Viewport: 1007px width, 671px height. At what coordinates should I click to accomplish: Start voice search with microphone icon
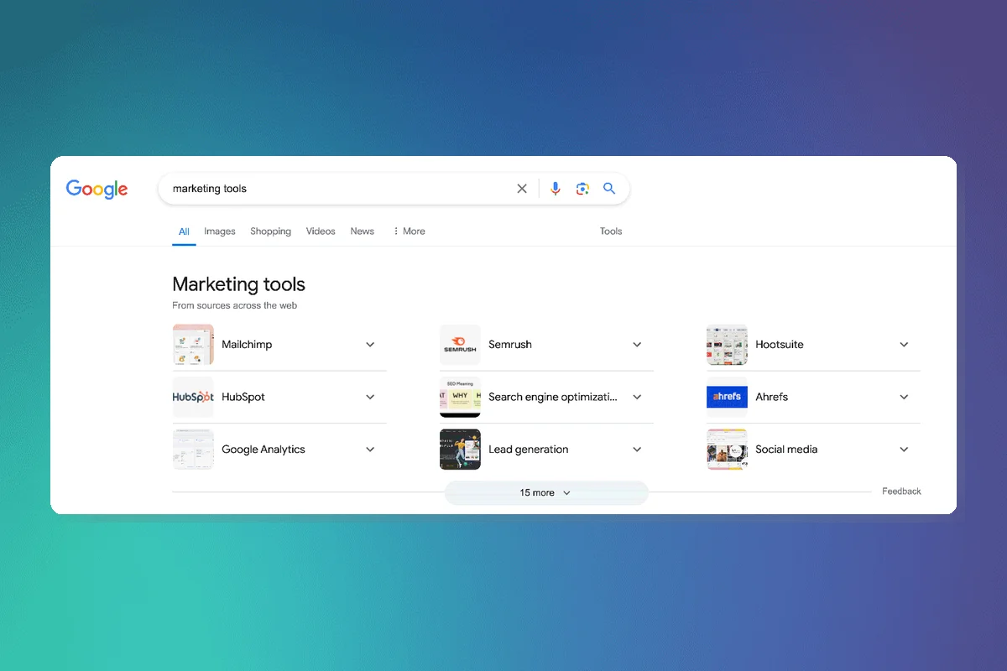tap(555, 189)
